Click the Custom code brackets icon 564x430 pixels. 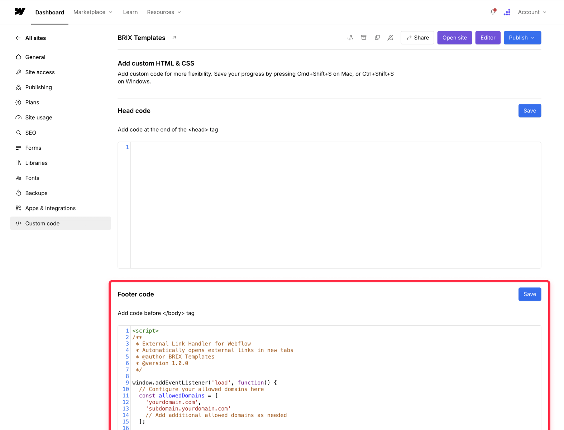[x=19, y=223]
